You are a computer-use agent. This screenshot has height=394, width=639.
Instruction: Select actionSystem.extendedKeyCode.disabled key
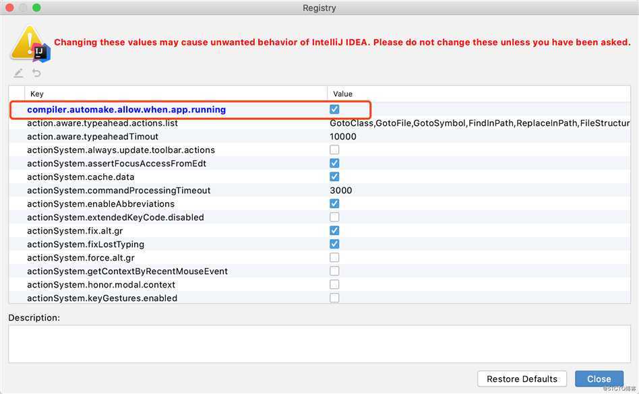pos(115,217)
